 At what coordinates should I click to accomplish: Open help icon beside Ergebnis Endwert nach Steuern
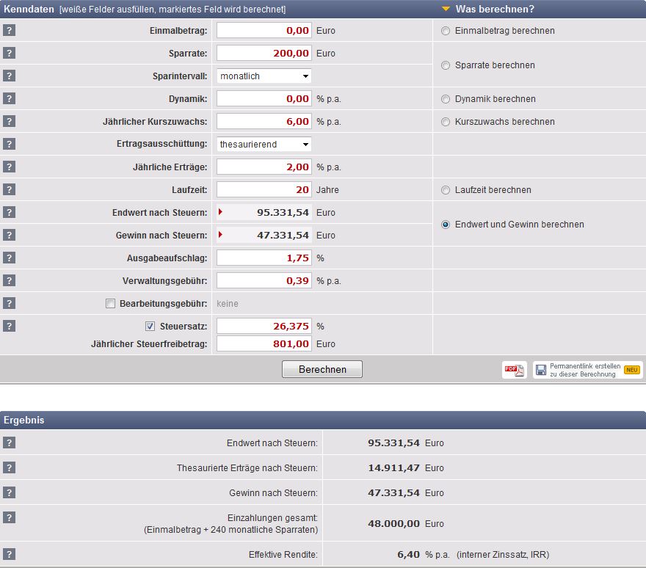click(x=9, y=443)
